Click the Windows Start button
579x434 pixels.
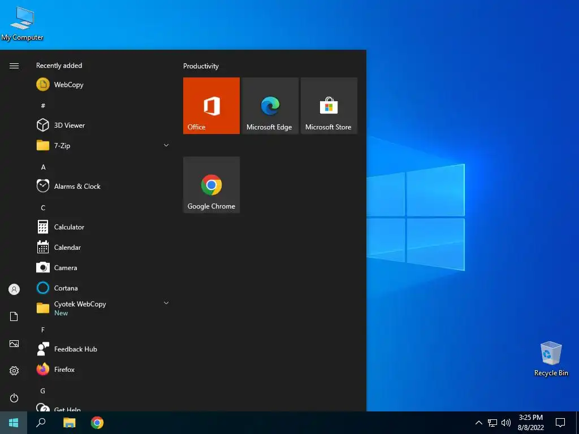tap(14, 423)
